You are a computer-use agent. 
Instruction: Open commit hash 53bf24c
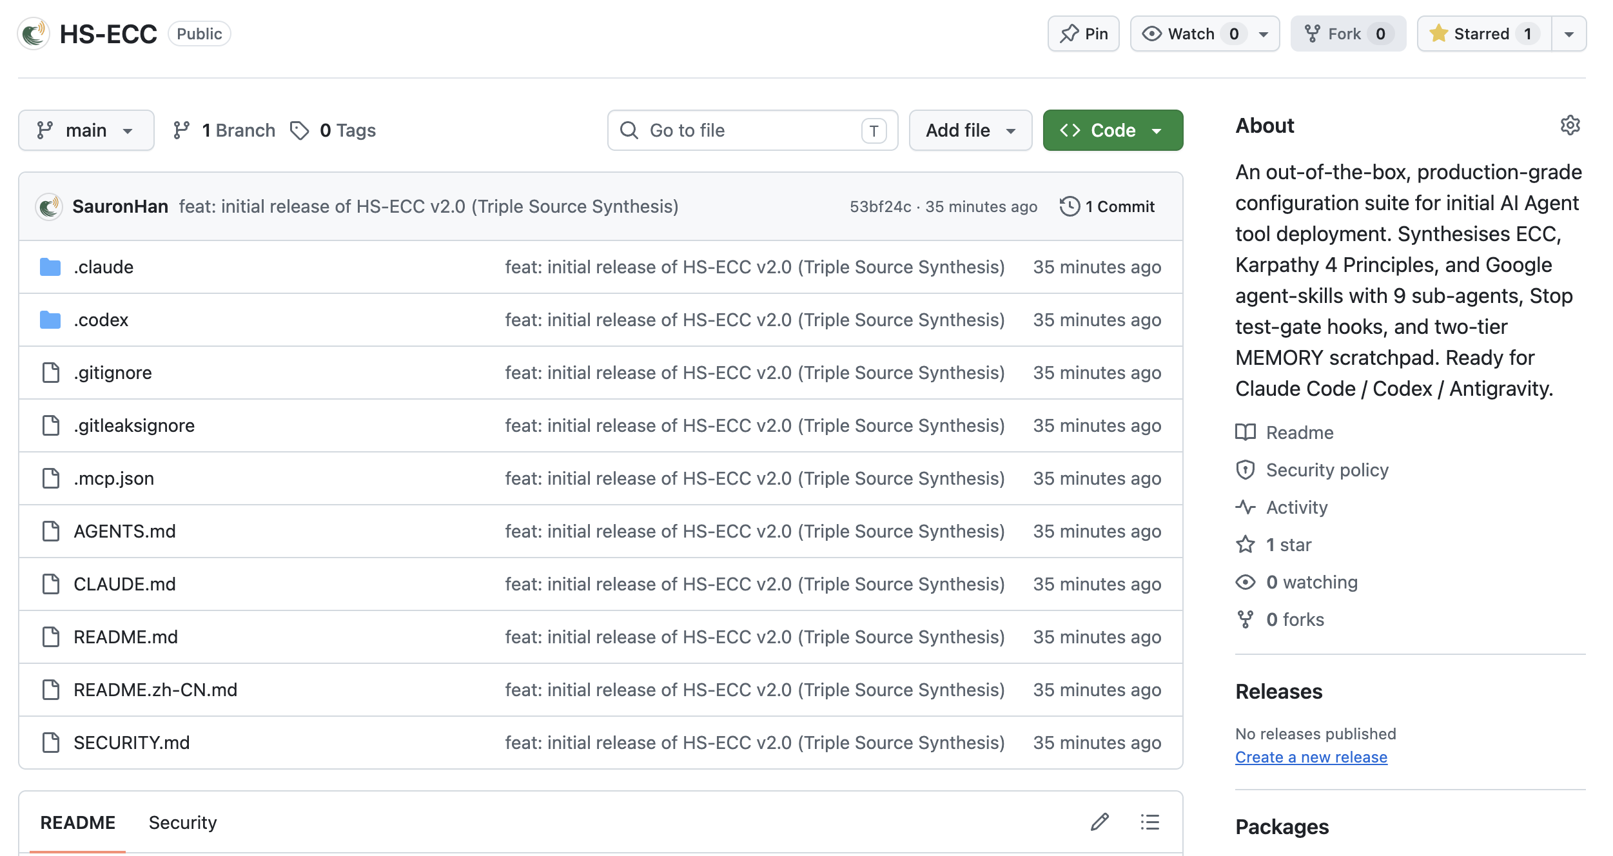[x=880, y=206]
